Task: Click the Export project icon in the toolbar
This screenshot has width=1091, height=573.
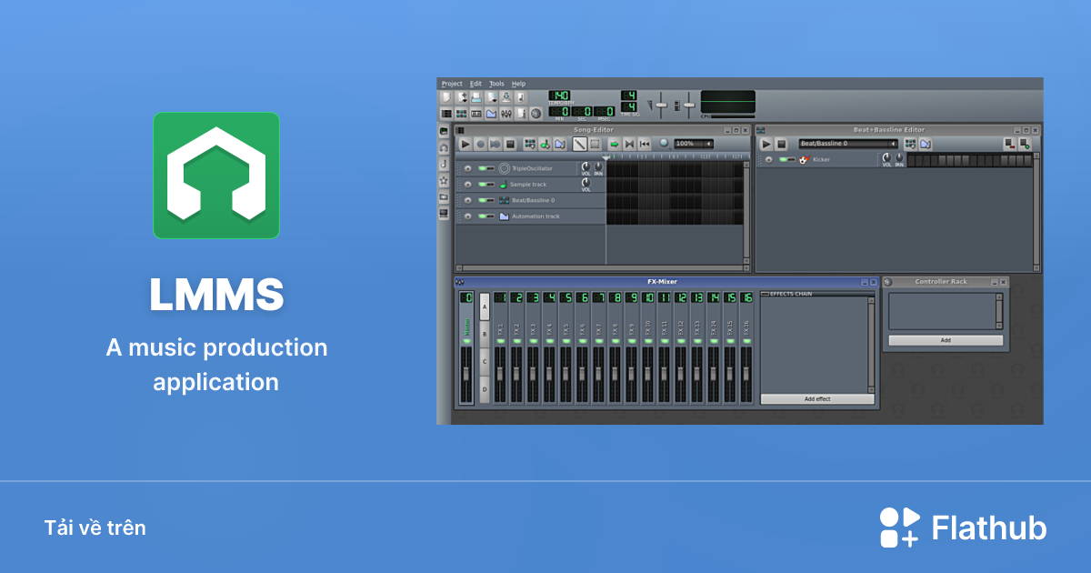Action: (507, 96)
